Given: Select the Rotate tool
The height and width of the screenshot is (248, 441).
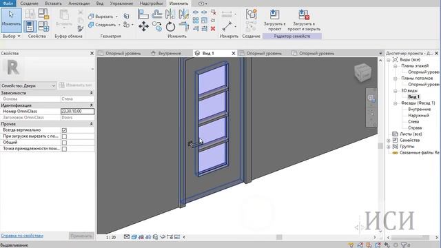Looking at the screenshot, I should coord(170,27).
